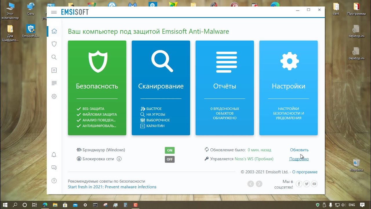Click 0 ВРЕДОНОСНЫХ ОБЪЕКТОВ ОБНАРУЖЕНО text
371x209 pixels.
225,113
